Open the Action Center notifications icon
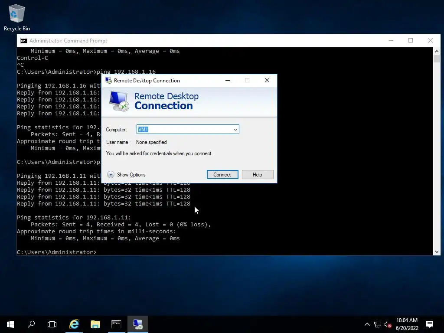The width and height of the screenshot is (444, 333). (x=430, y=324)
